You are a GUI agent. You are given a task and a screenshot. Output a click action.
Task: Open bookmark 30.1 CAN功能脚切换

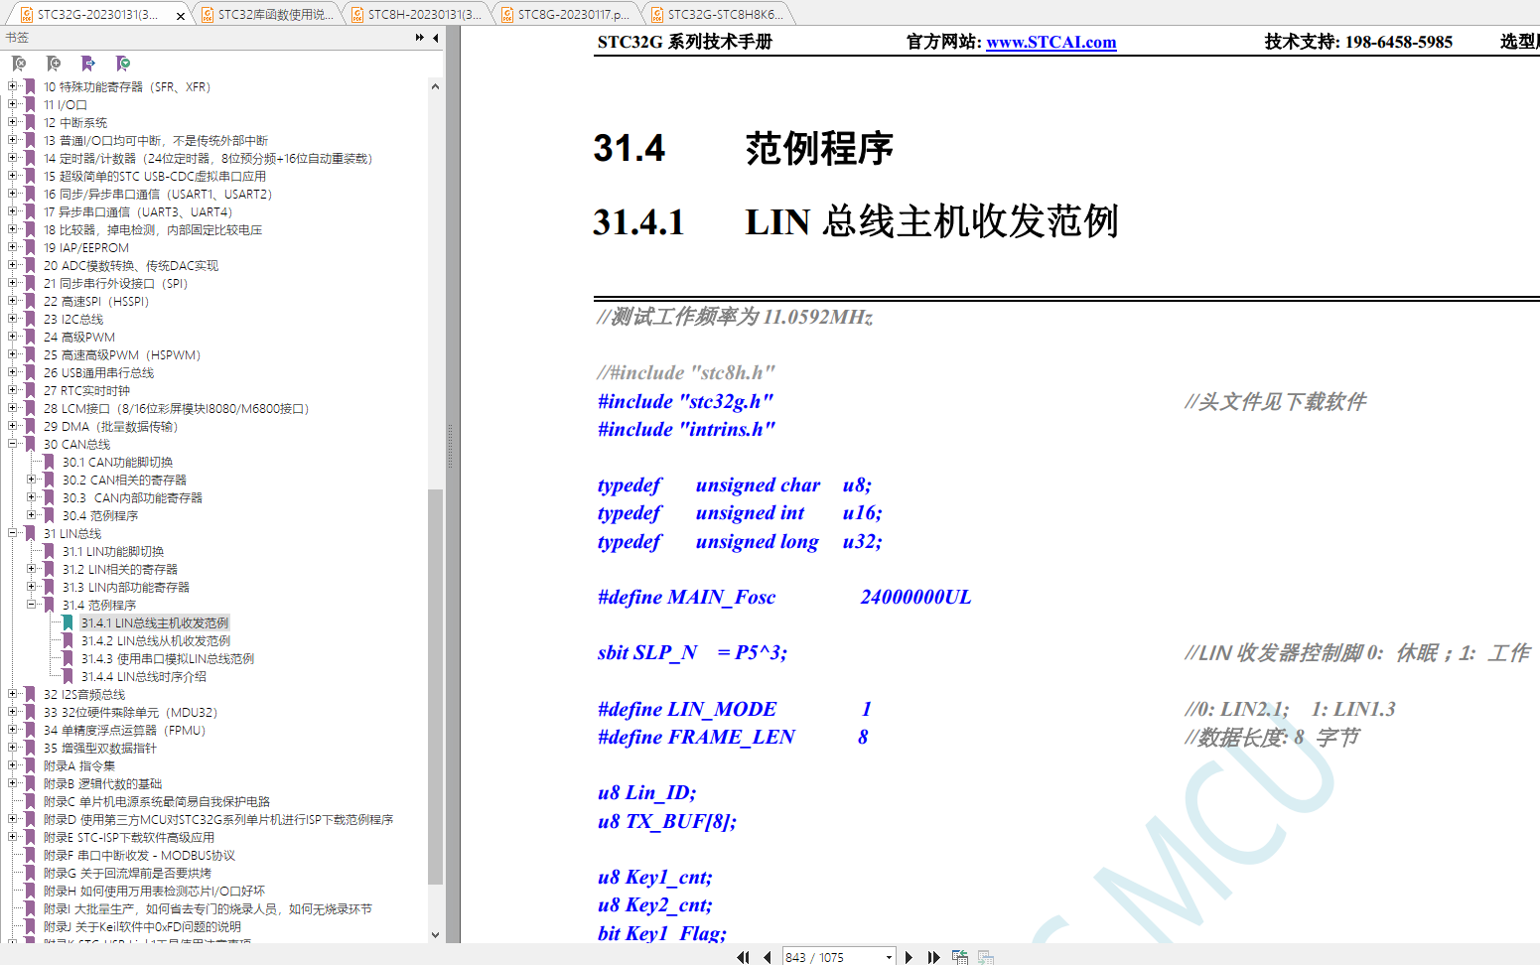tap(117, 462)
